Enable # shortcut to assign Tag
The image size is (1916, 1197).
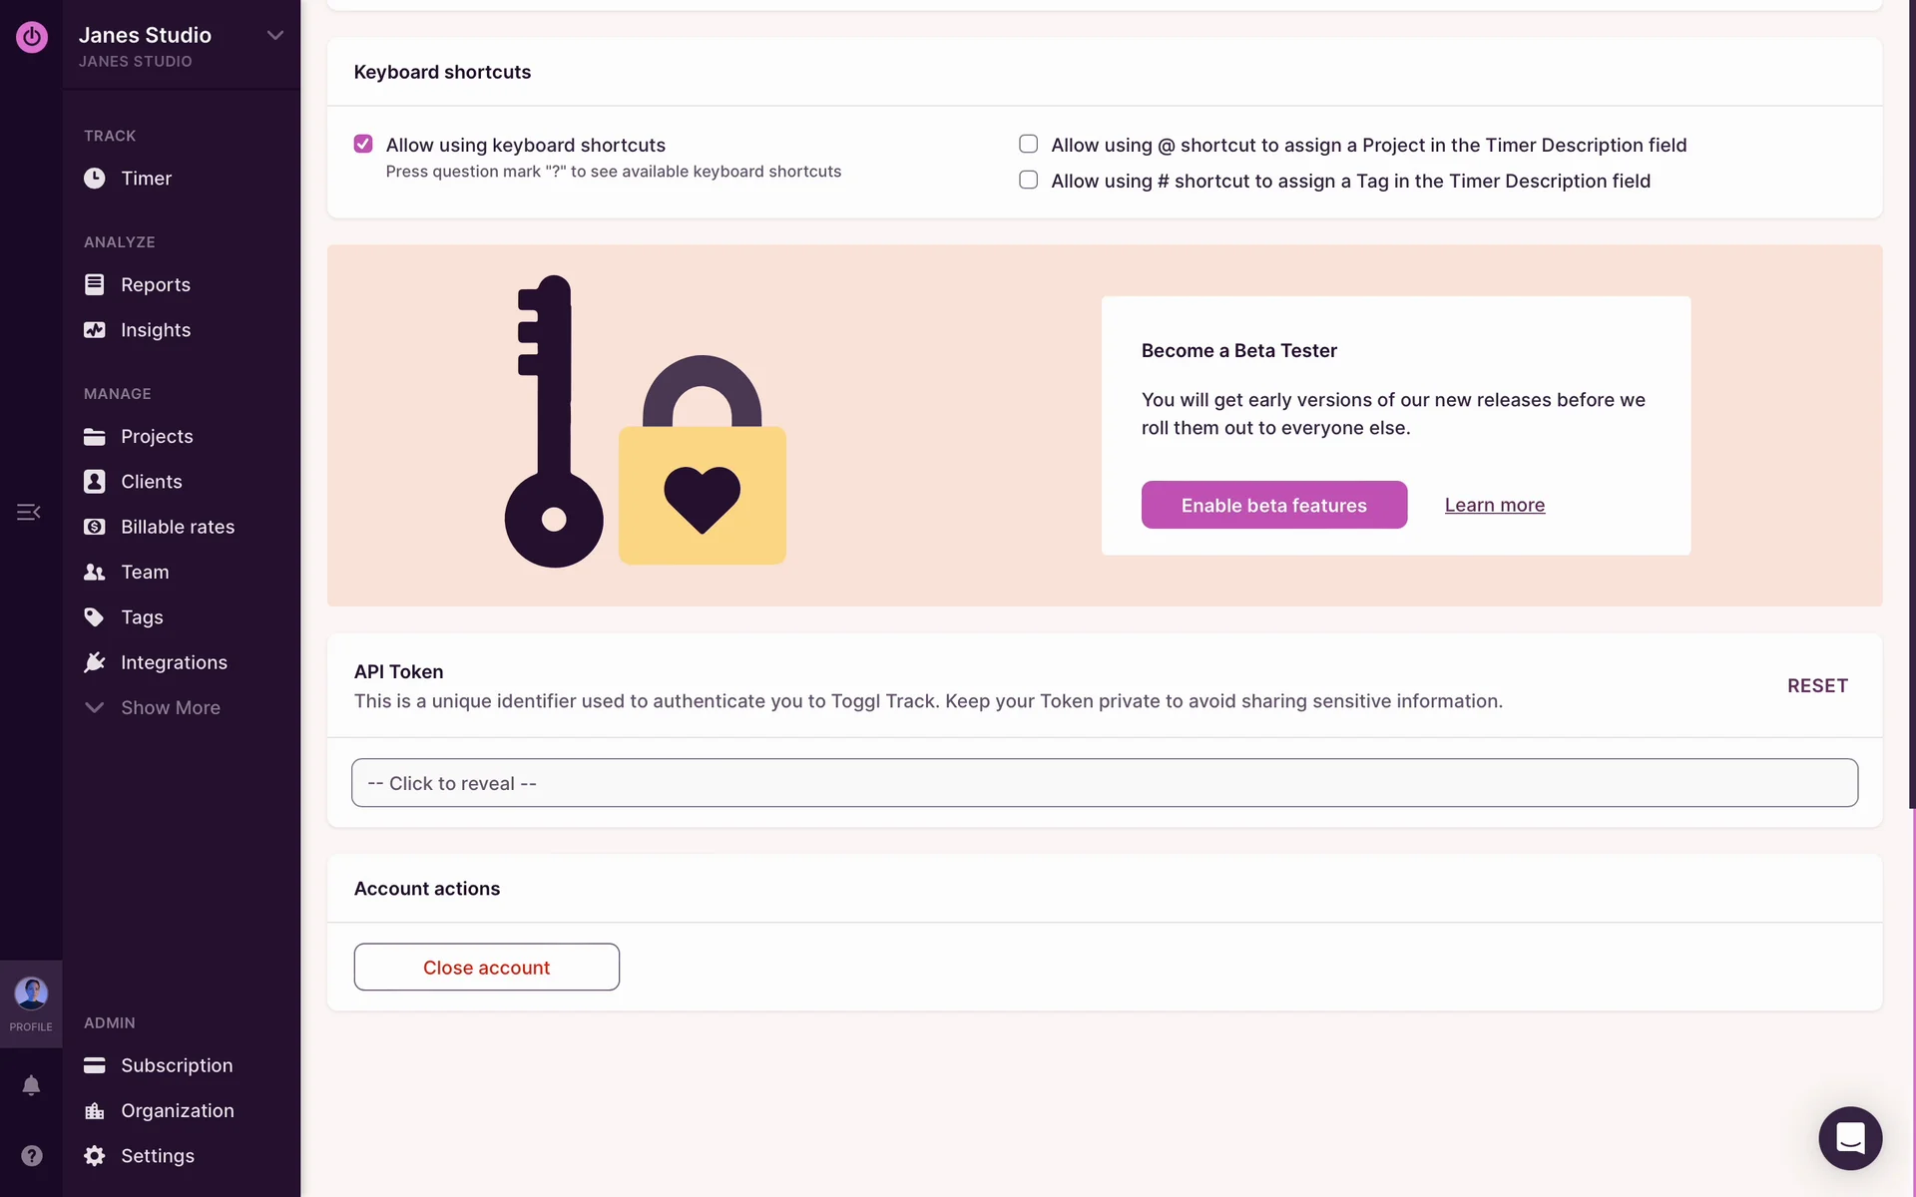pos(1028,181)
